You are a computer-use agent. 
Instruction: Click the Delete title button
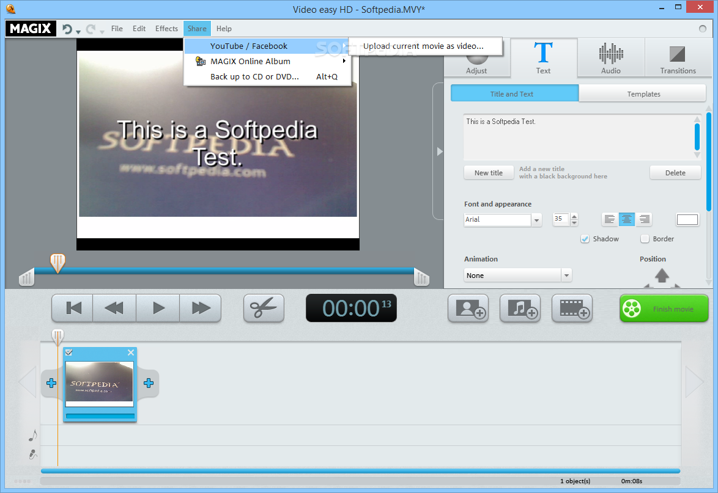(675, 173)
